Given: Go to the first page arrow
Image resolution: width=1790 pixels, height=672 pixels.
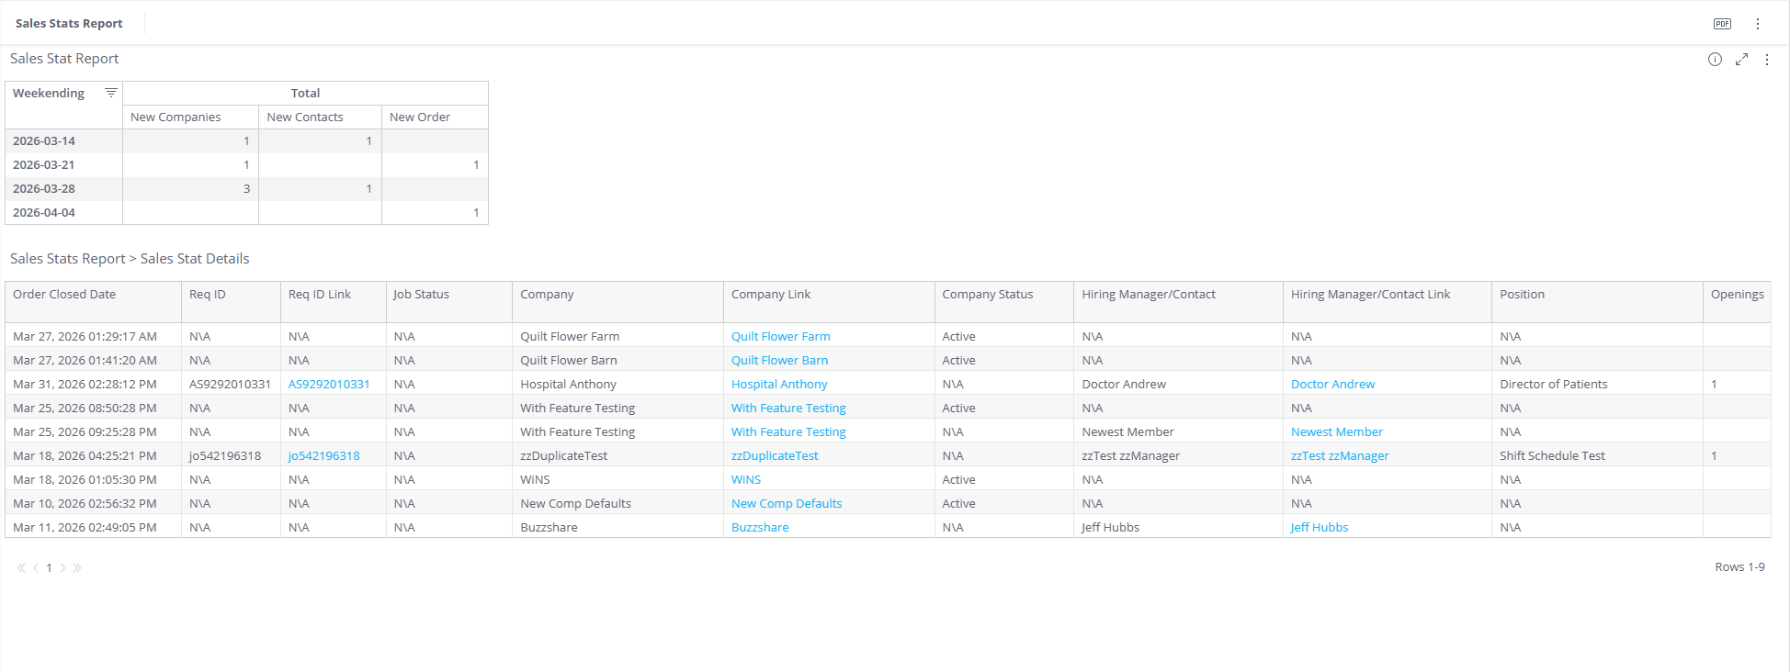Looking at the screenshot, I should point(21,568).
